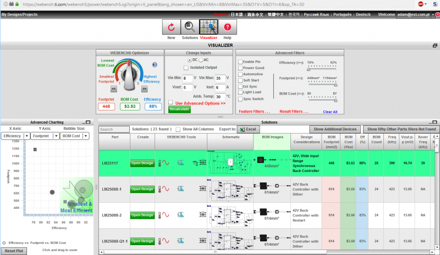
Task: Select the Visualizer toolbar icon
Action: [x=208, y=27]
